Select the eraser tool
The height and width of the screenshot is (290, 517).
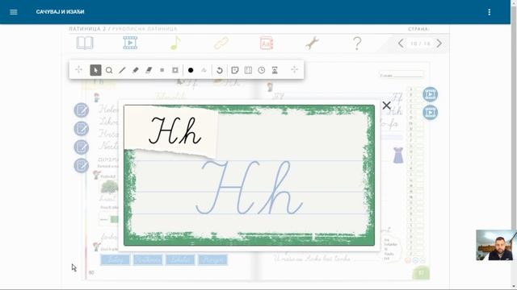(x=149, y=70)
